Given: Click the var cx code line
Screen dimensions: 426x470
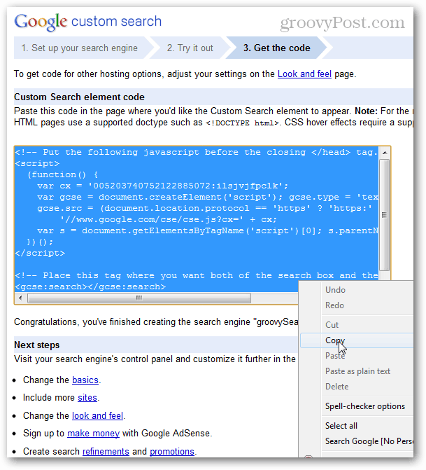Looking at the screenshot, I should click(x=162, y=186).
